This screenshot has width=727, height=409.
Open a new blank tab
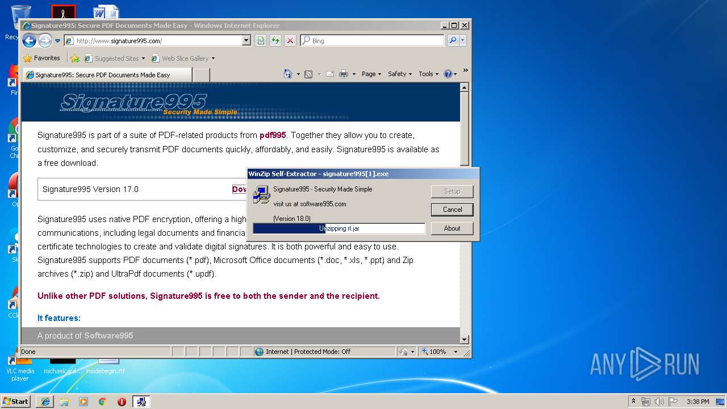(202, 75)
